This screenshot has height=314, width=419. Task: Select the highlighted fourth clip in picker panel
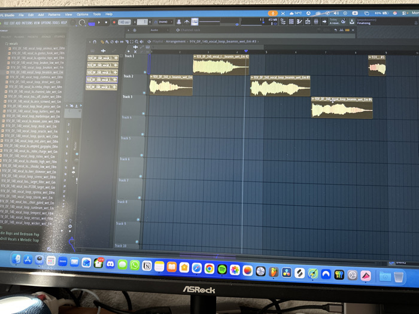102,80
